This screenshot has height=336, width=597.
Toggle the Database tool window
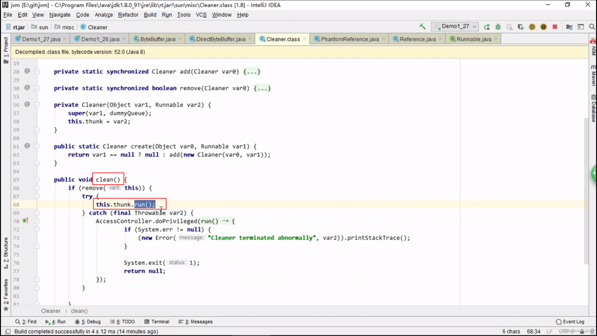point(593,109)
